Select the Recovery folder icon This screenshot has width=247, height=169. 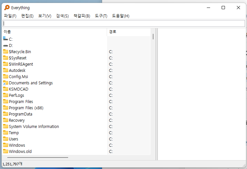(6, 120)
